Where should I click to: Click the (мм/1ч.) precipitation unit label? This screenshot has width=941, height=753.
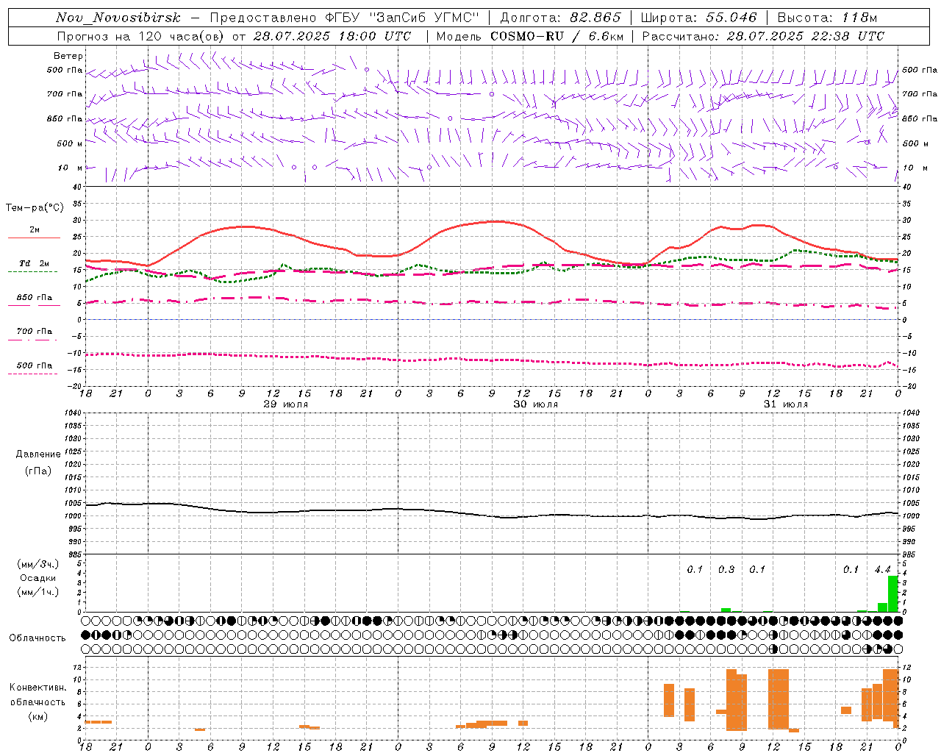[x=37, y=592]
